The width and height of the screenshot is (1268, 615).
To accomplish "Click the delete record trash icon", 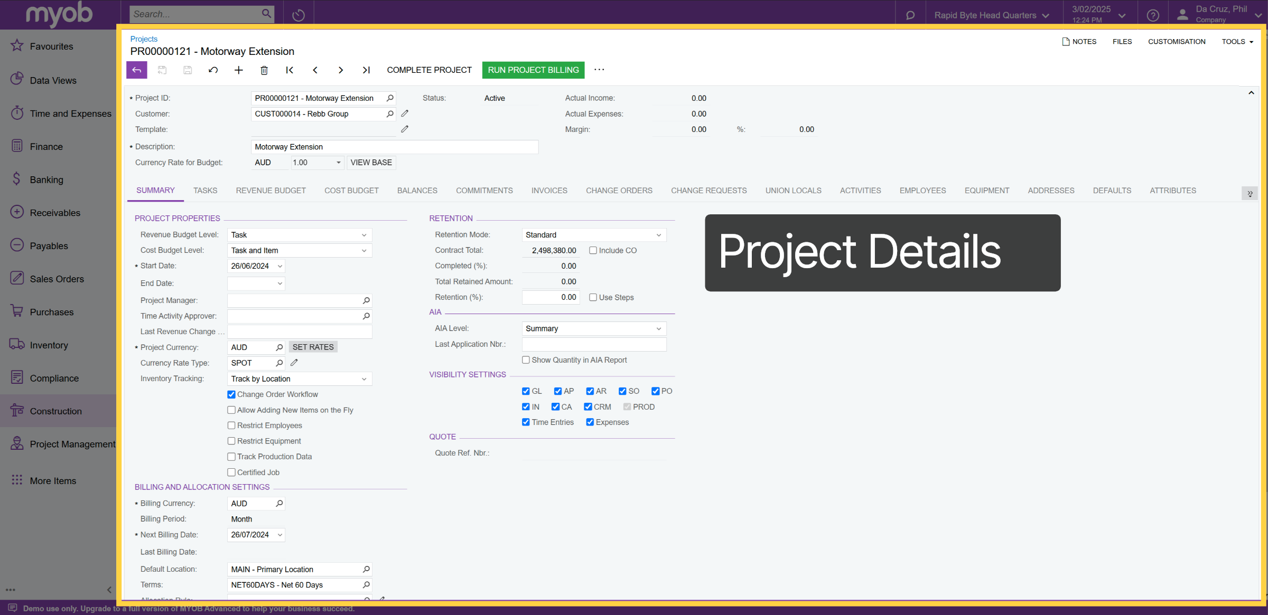I will (264, 70).
